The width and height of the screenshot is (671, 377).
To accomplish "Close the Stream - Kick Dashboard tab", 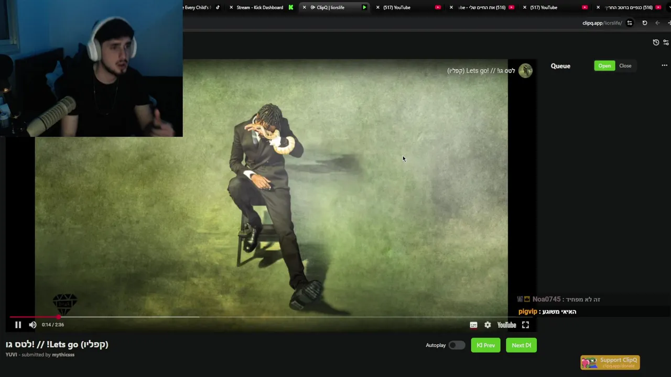I will [231, 7].
